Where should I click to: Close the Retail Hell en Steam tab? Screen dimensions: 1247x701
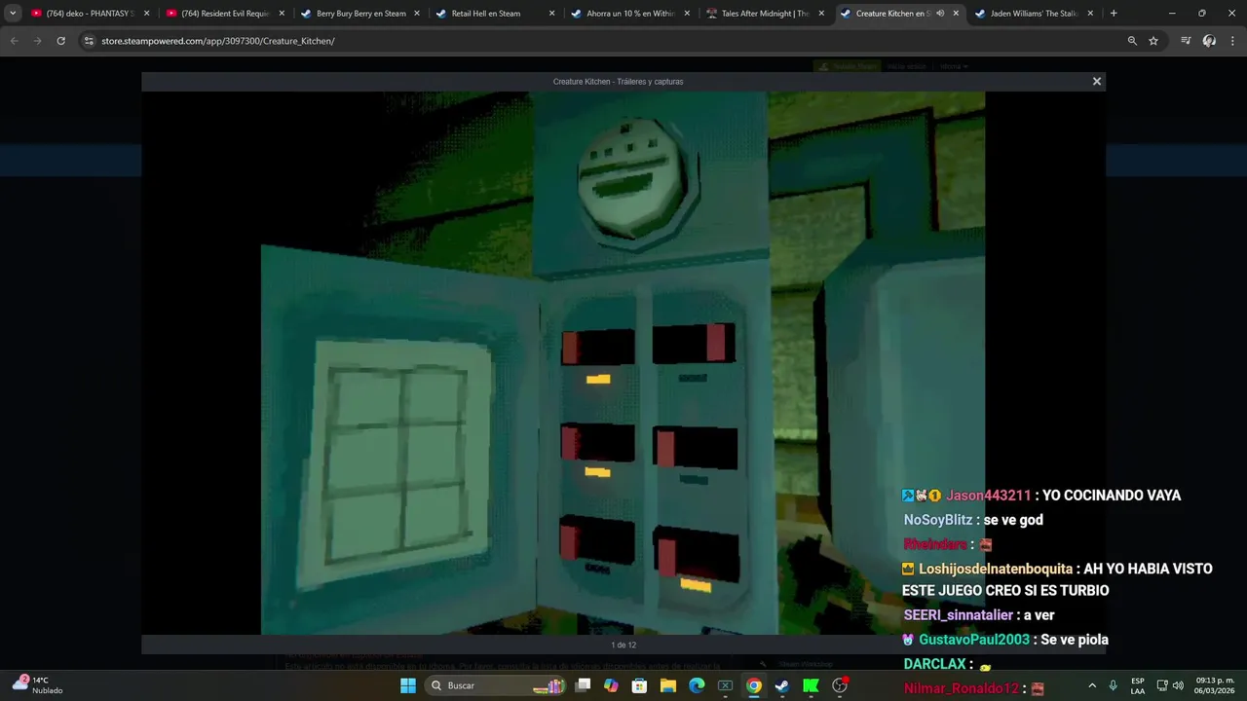tap(551, 14)
